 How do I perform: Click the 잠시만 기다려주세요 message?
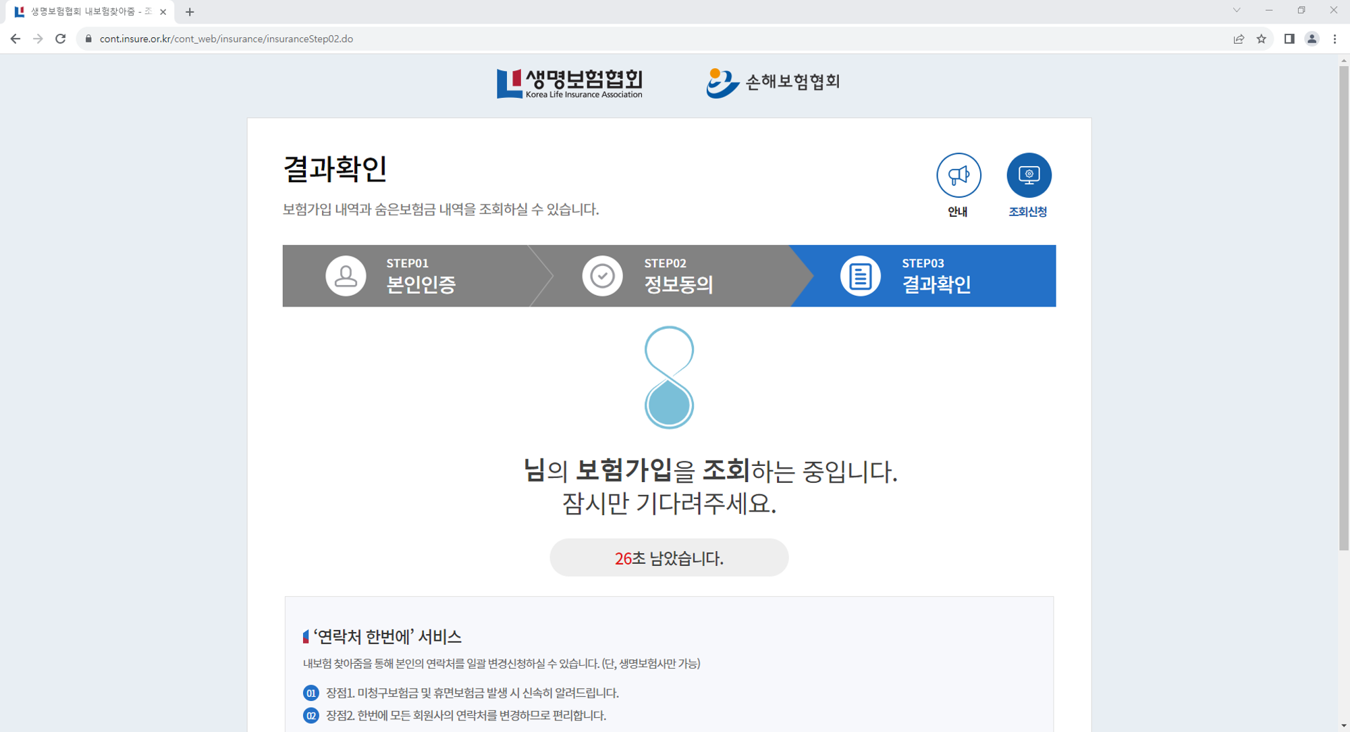[x=669, y=503]
